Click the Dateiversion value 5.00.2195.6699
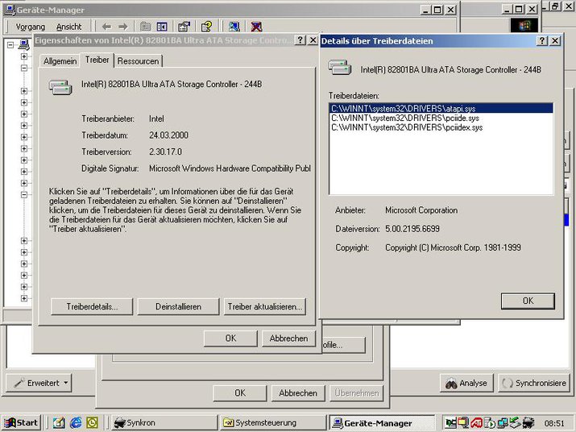 click(412, 229)
